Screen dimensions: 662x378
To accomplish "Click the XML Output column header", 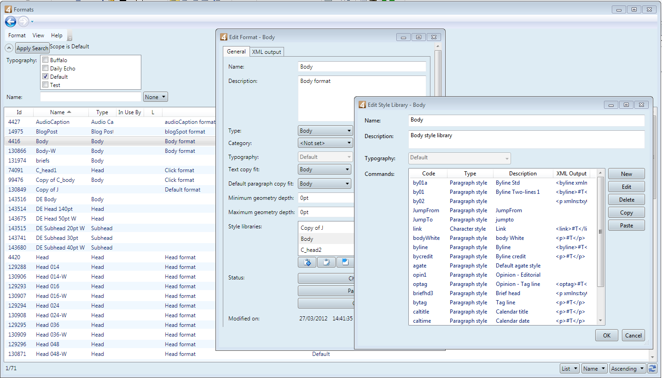I will (x=572, y=174).
